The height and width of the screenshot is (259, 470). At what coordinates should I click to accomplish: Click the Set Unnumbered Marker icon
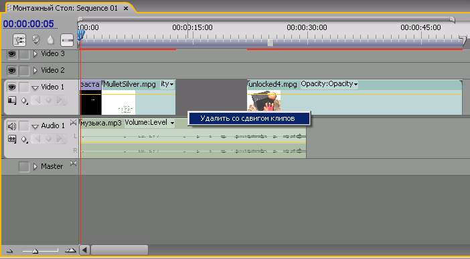[x=51, y=40]
